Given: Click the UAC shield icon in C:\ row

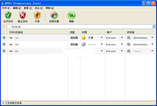Looking at the screenshot, I should (x=4, y=38).
